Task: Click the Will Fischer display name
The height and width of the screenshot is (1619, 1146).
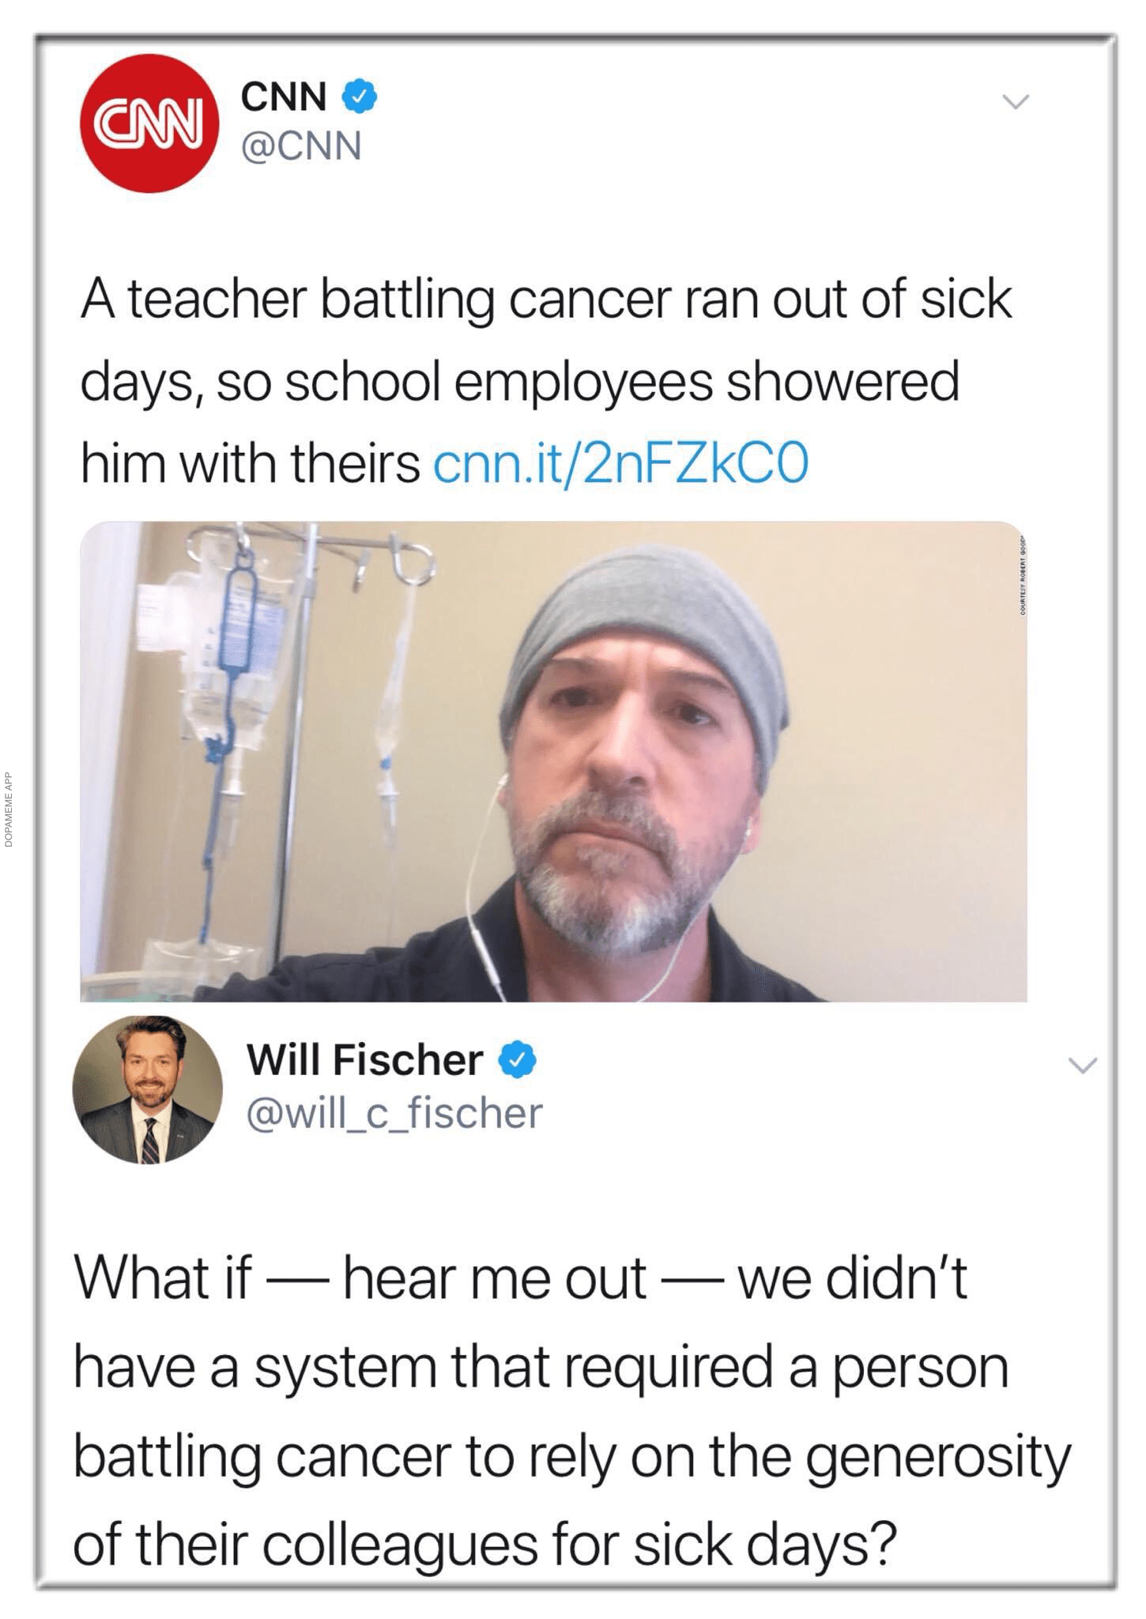Action: [x=364, y=1060]
